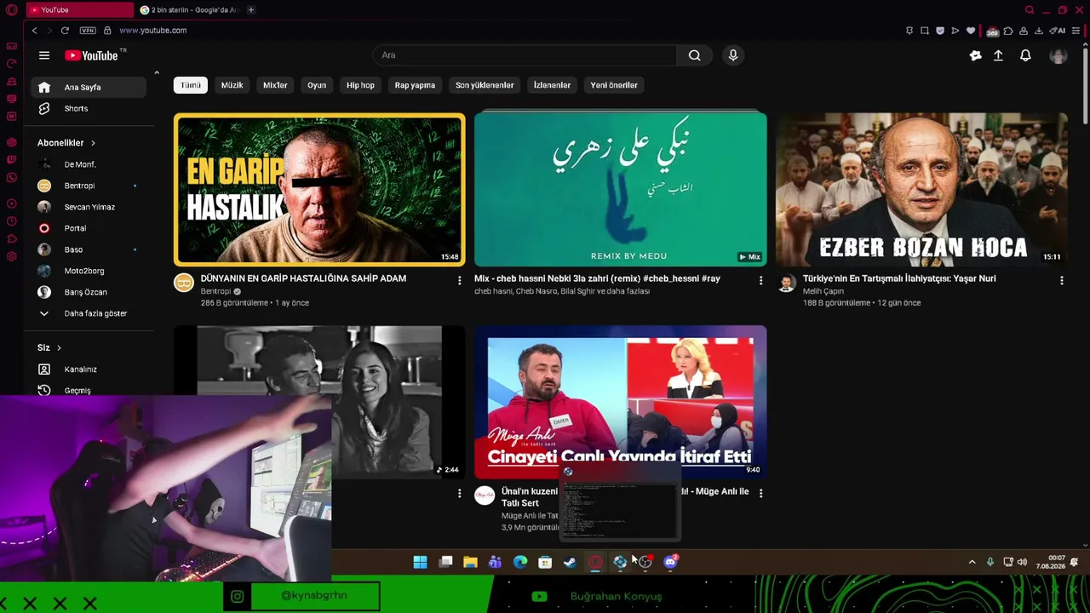Image resolution: width=1090 pixels, height=613 pixels.
Task: Click the browser address bar URL
Action: pos(153,31)
